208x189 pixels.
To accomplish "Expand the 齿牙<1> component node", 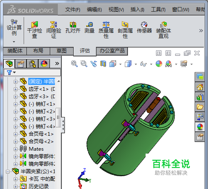I will click(15, 89).
